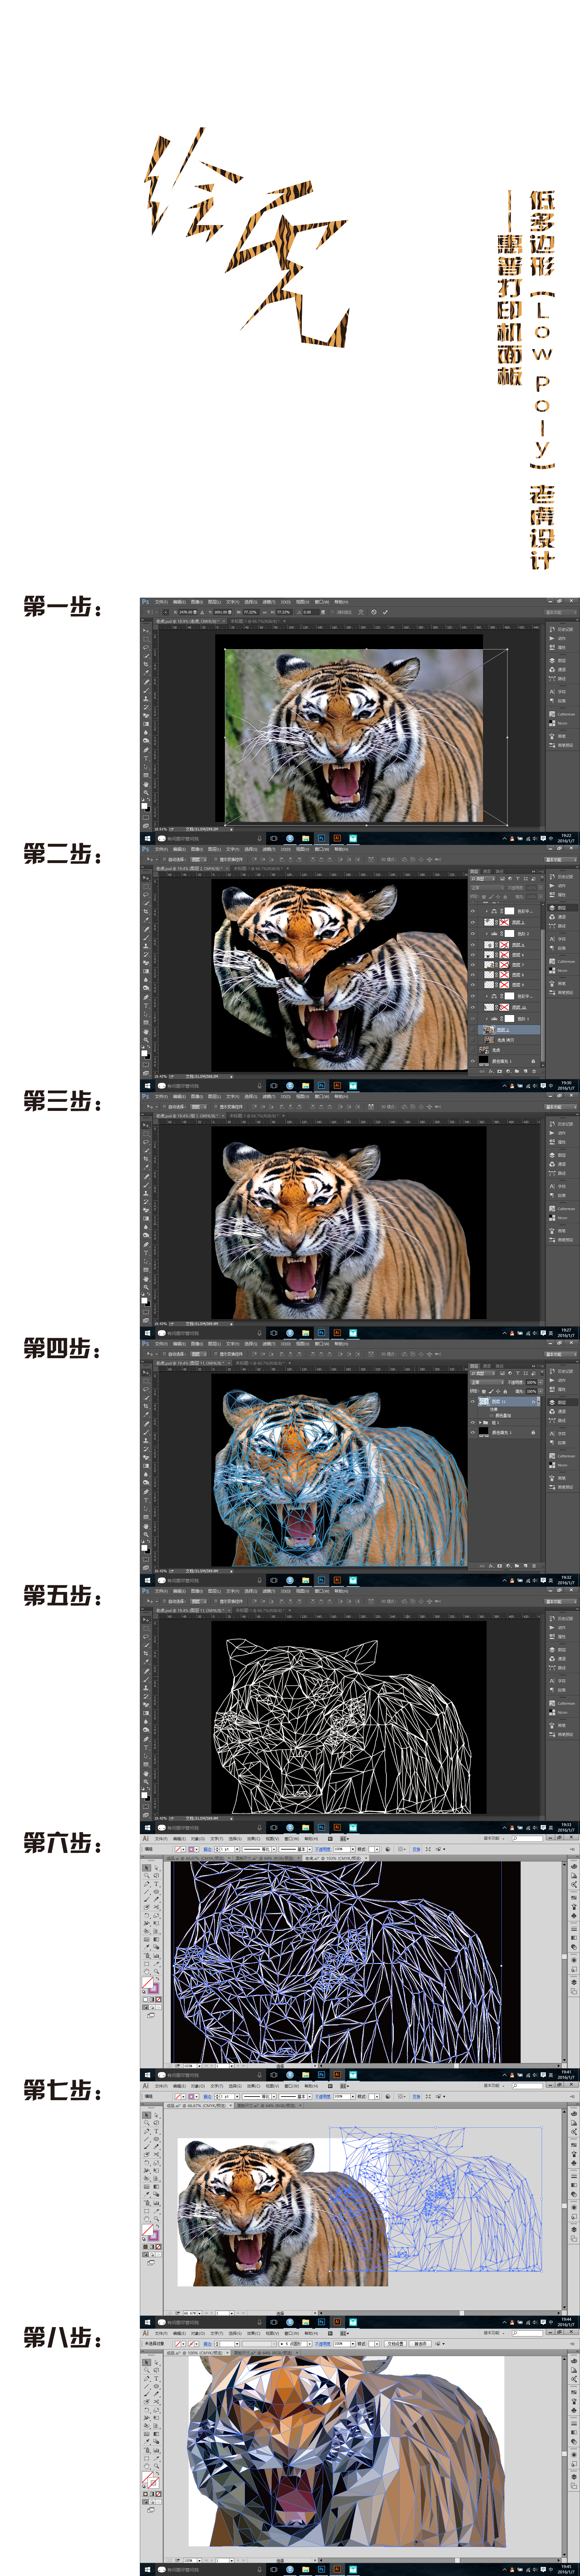Open 基本功能 workspace dropdown in 第七步 Illustrator
This screenshot has height=2576, width=580.
tap(494, 2086)
